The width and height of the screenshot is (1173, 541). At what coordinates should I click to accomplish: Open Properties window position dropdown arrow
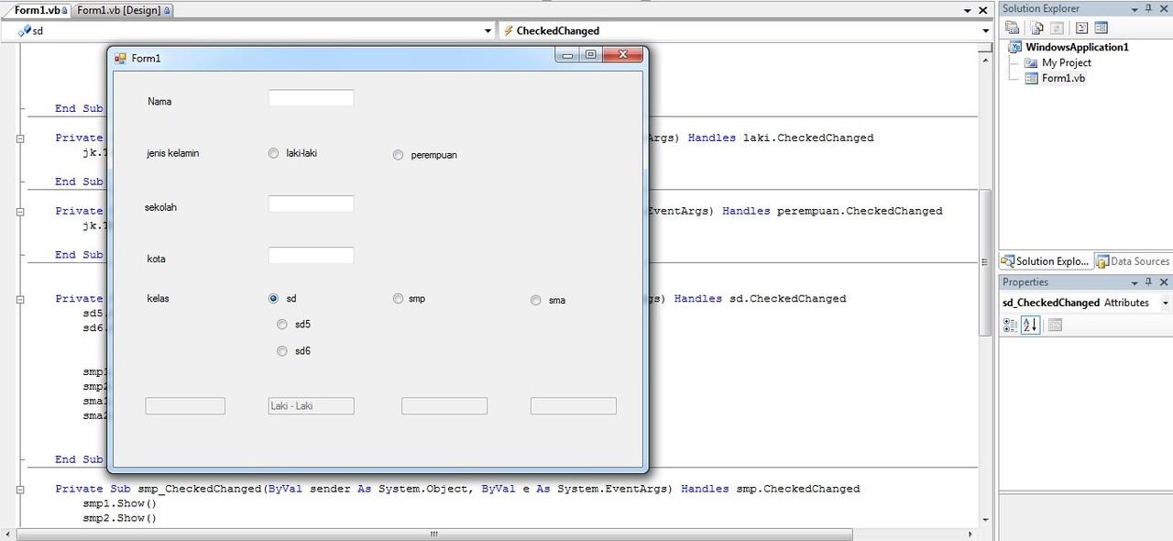(x=1134, y=282)
